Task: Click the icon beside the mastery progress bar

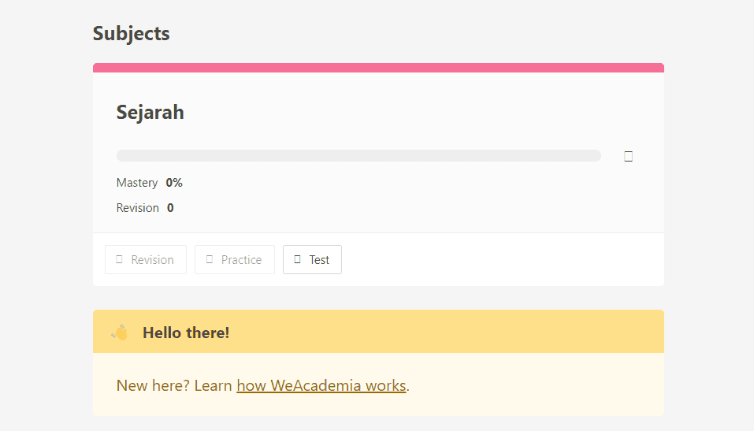Action: click(x=628, y=156)
